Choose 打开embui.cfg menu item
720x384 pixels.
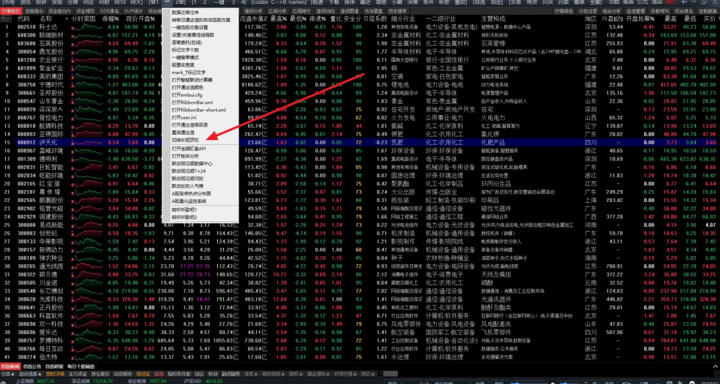187,95
